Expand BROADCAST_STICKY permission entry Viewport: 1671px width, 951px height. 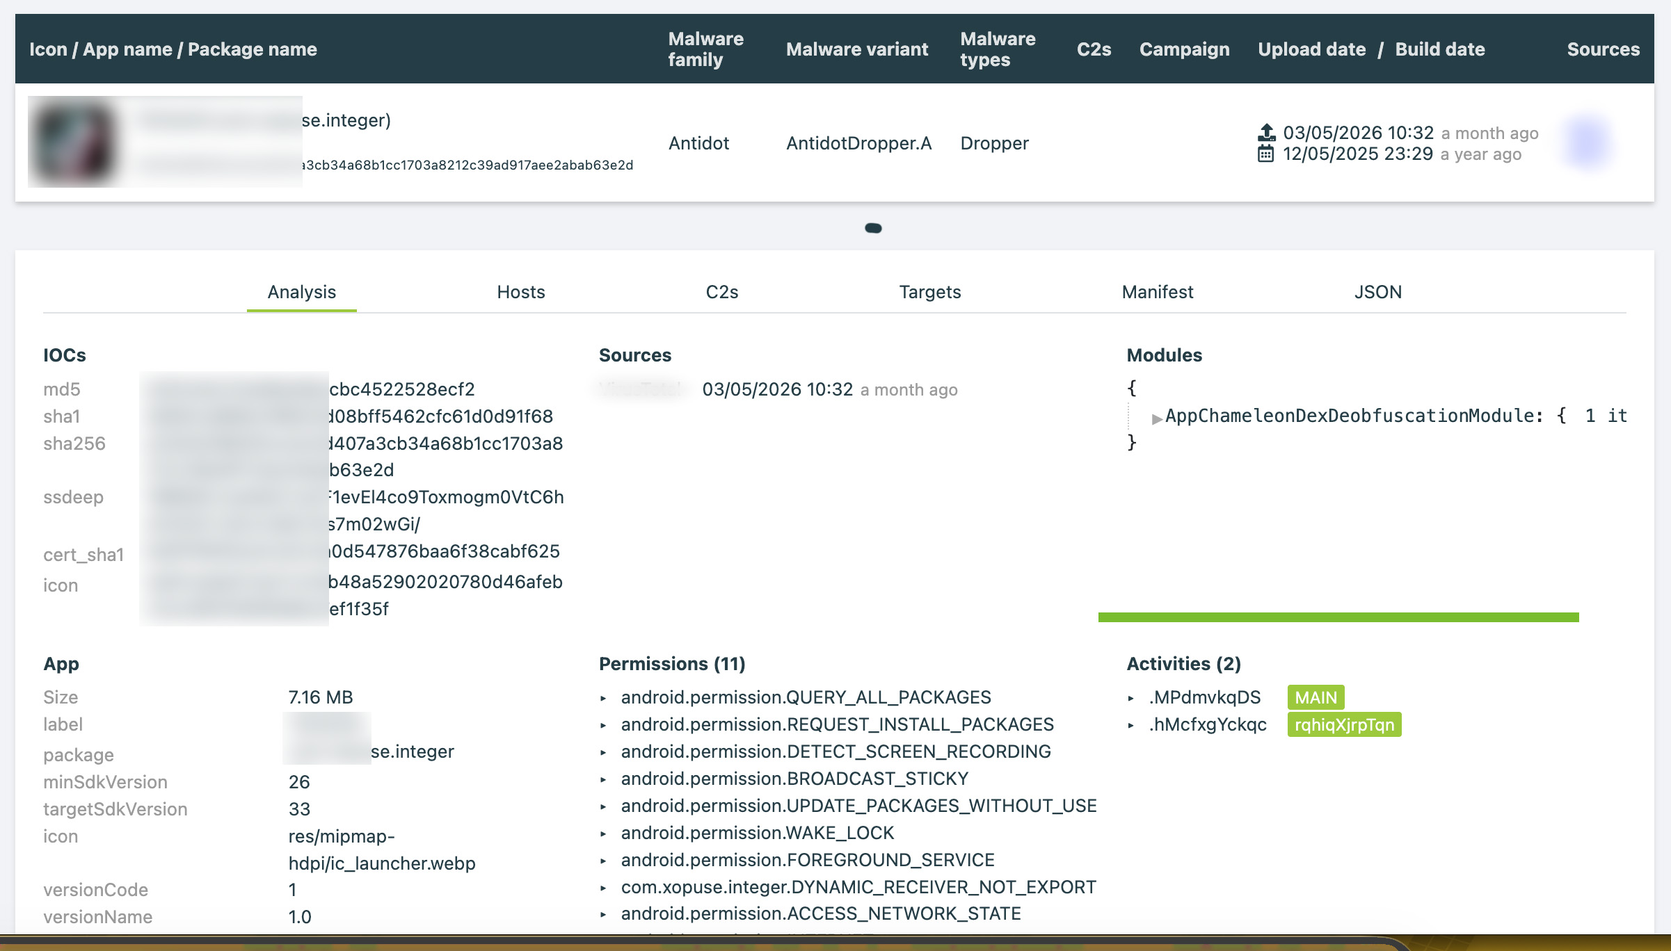click(x=603, y=779)
